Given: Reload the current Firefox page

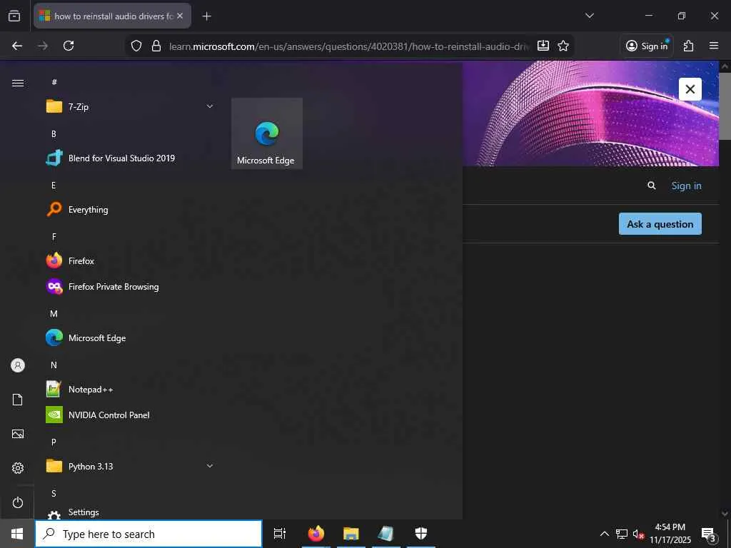Looking at the screenshot, I should coord(69,46).
